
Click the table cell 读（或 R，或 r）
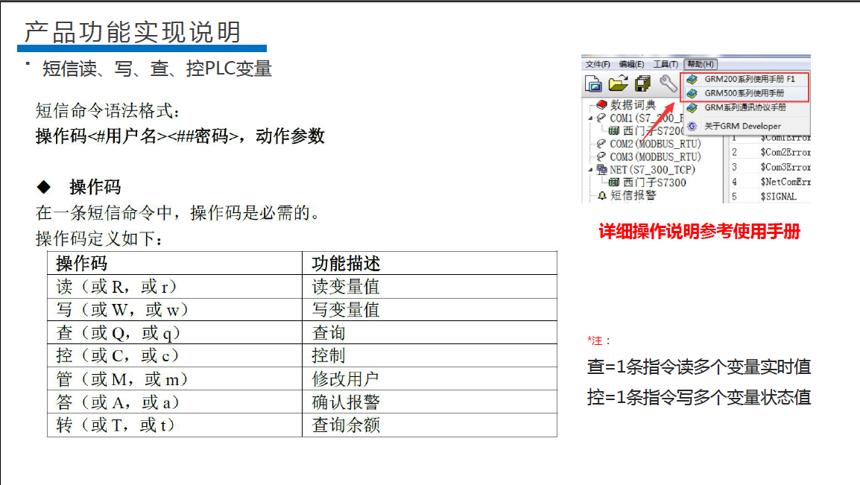[174, 287]
